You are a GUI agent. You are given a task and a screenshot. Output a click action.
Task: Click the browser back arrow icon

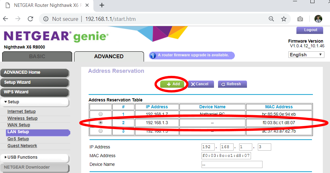(6, 19)
